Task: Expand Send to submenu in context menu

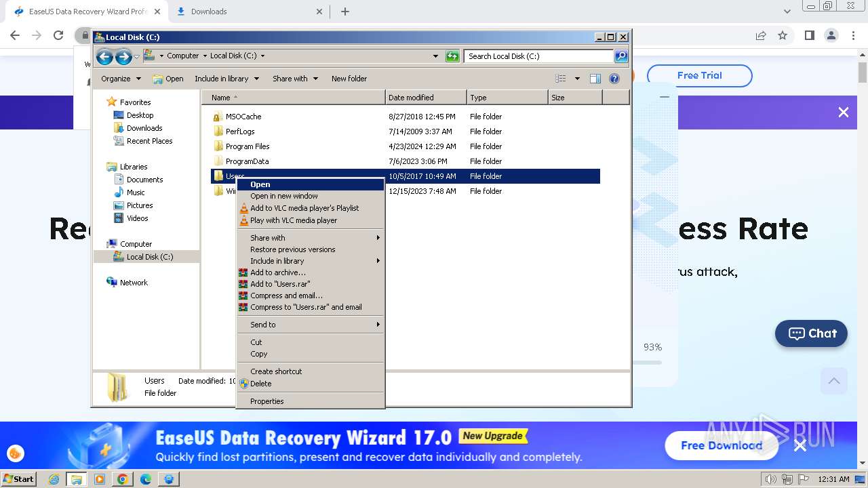Action: point(310,325)
